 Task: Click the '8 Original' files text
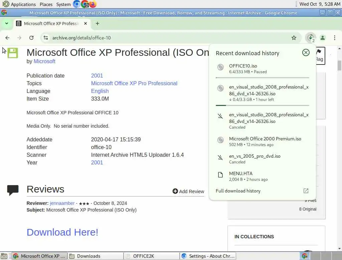tap(308, 209)
